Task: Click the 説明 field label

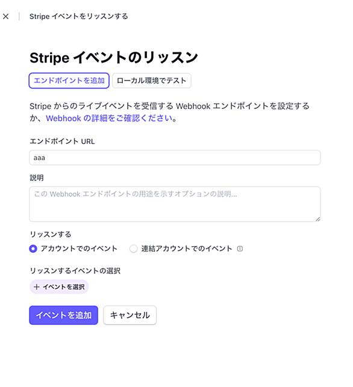Action: click(37, 178)
